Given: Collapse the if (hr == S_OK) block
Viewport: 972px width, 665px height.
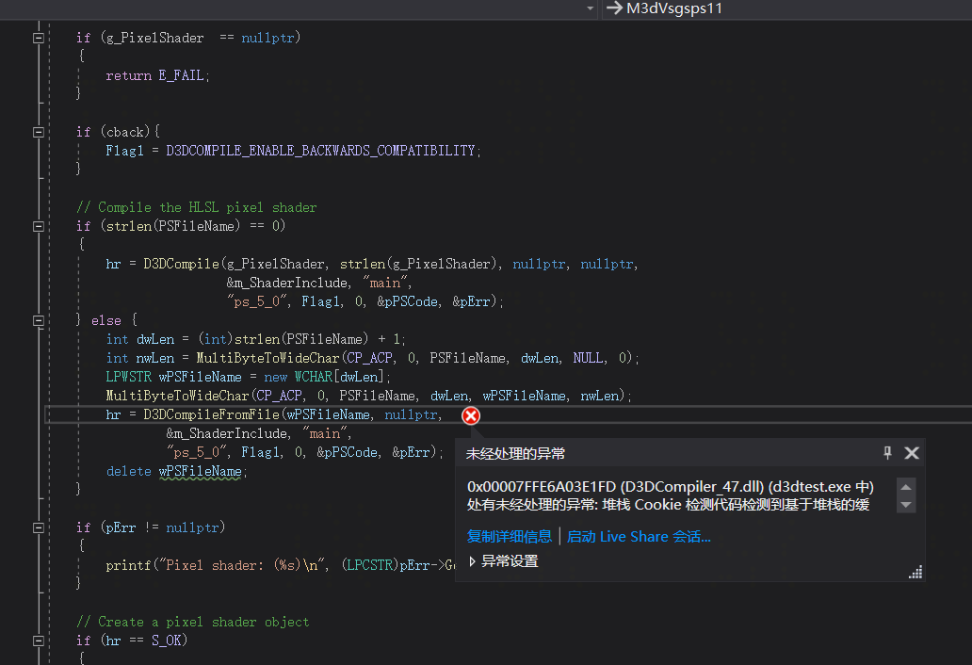Looking at the screenshot, I should tap(38, 640).
